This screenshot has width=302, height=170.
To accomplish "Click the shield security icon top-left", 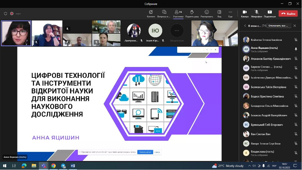I will click(6, 14).
